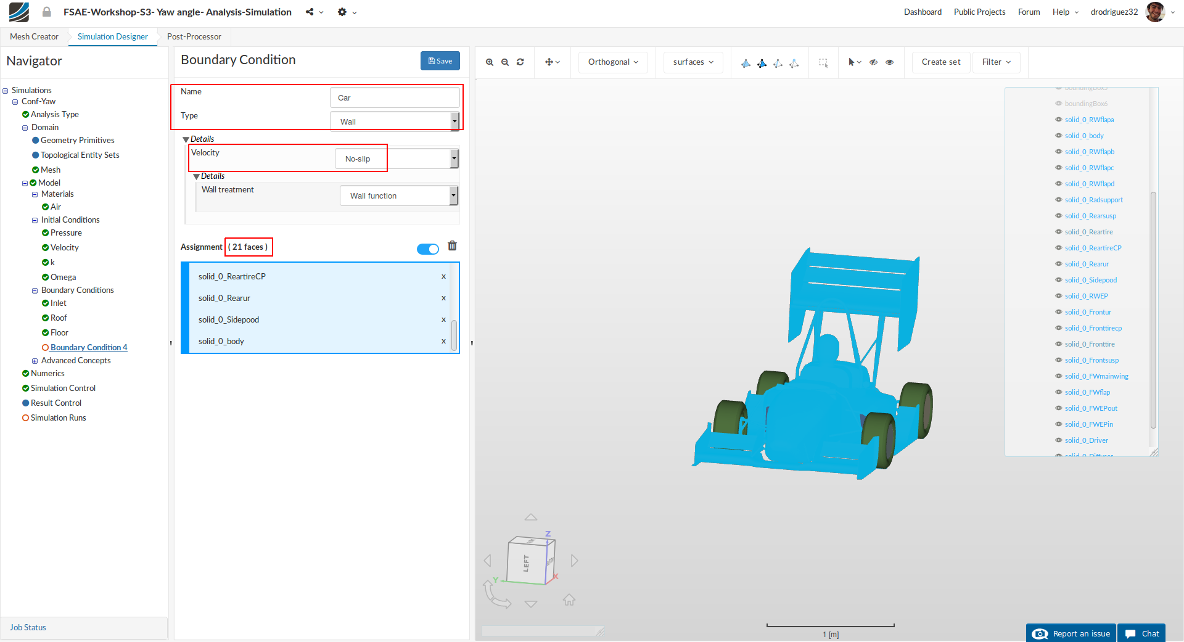Go to Public Projects

pos(979,12)
